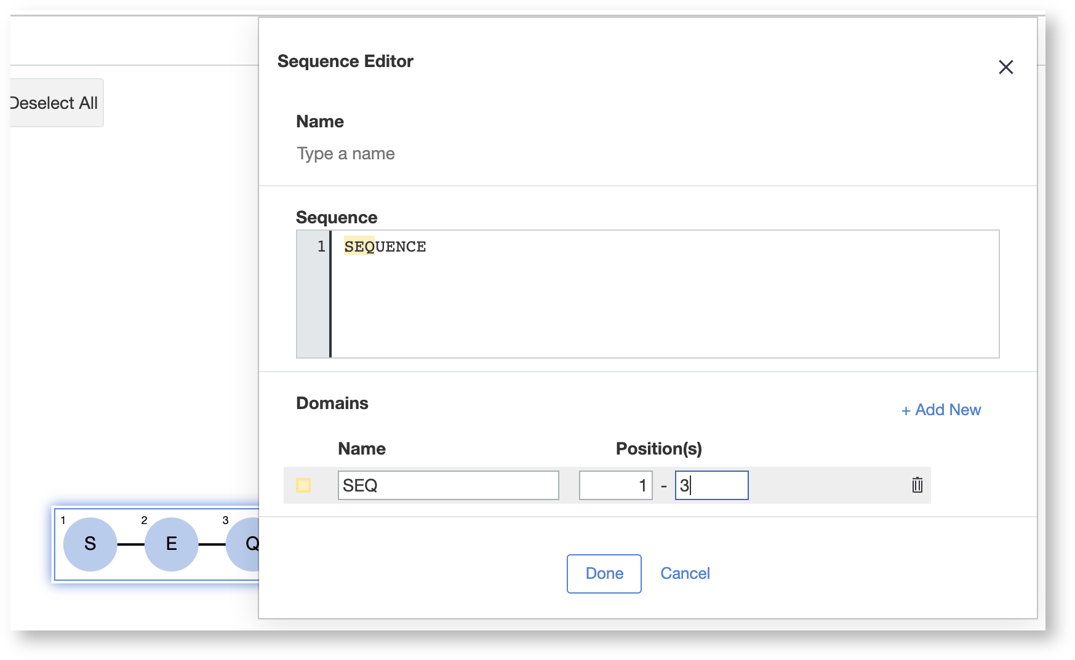The width and height of the screenshot is (1075, 660).
Task: Add a new domain via + Add New
Action: [941, 410]
